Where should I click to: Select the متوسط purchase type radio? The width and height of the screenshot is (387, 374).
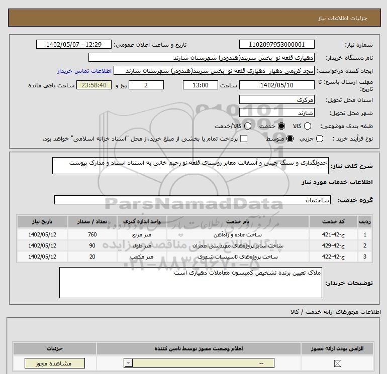290,139
